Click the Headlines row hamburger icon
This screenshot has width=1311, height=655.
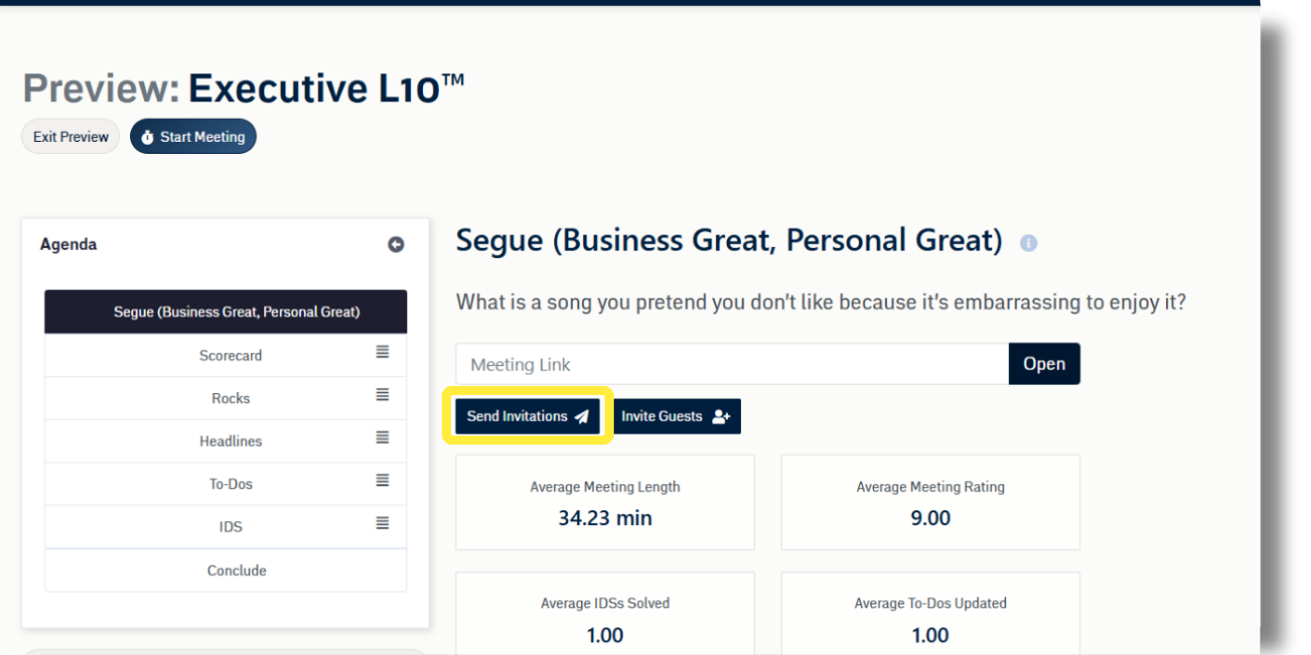pos(382,438)
